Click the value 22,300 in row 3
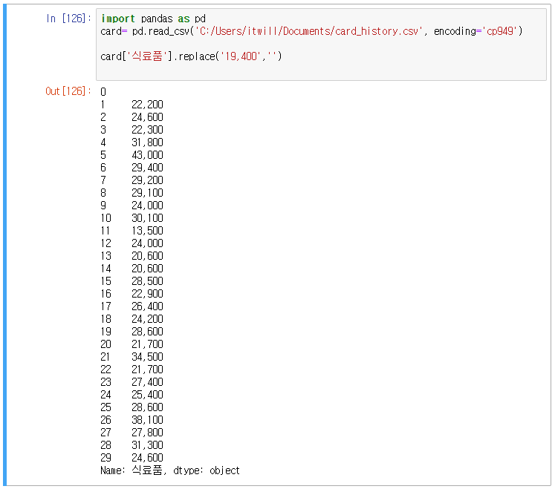 [x=147, y=130]
